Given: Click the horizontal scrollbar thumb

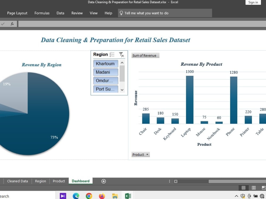Looking at the screenshot, I should pos(237,181).
